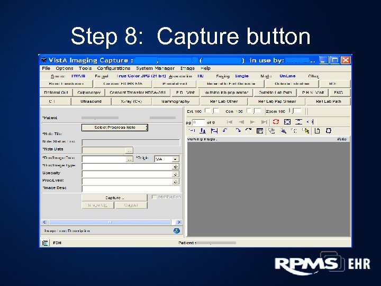Click Source TWAIN setting
This screenshot has width=381, height=286.
pos(78,76)
